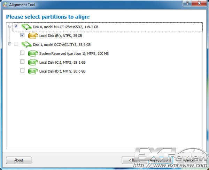This screenshot has width=209, height=170.
Task: Enable the System Reserved partition checkbox
Action: tap(22, 53)
